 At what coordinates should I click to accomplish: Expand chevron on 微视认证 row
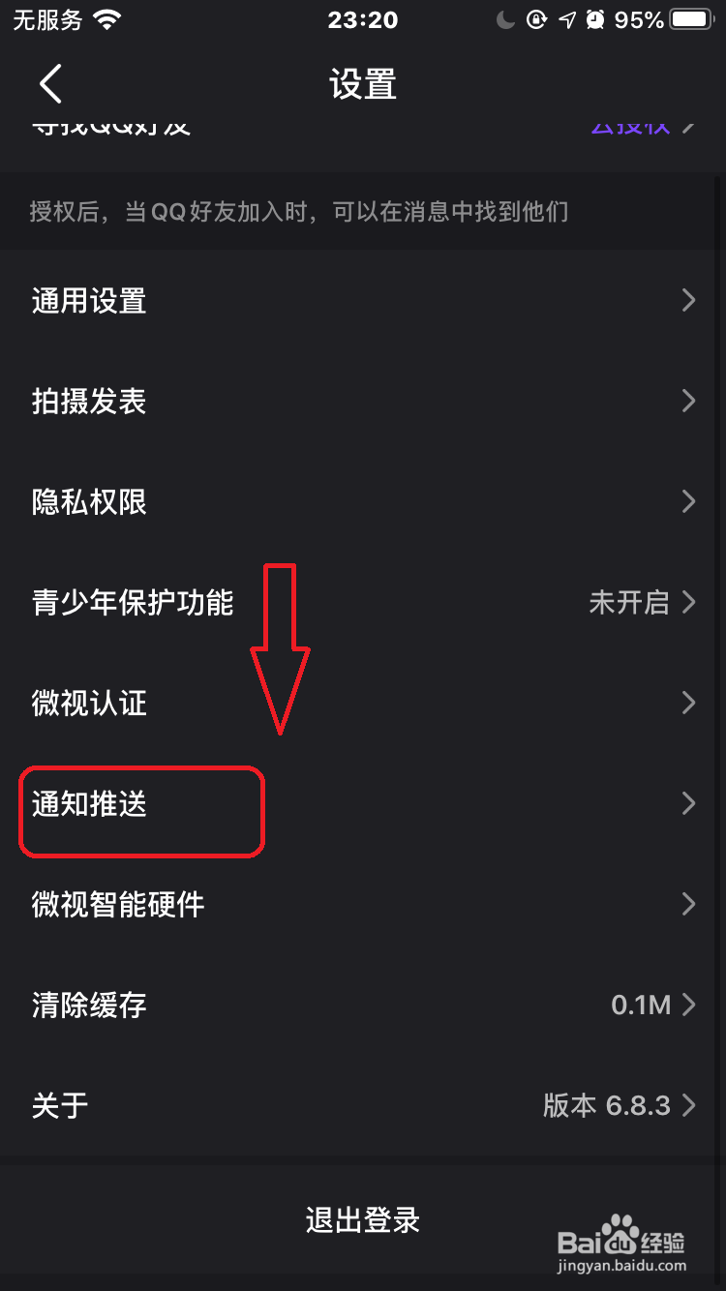pos(689,703)
